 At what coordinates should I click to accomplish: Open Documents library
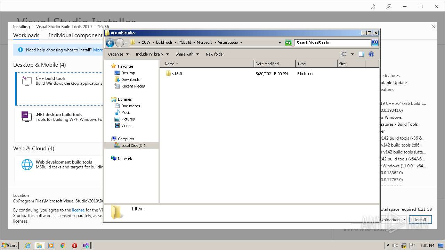130,106
